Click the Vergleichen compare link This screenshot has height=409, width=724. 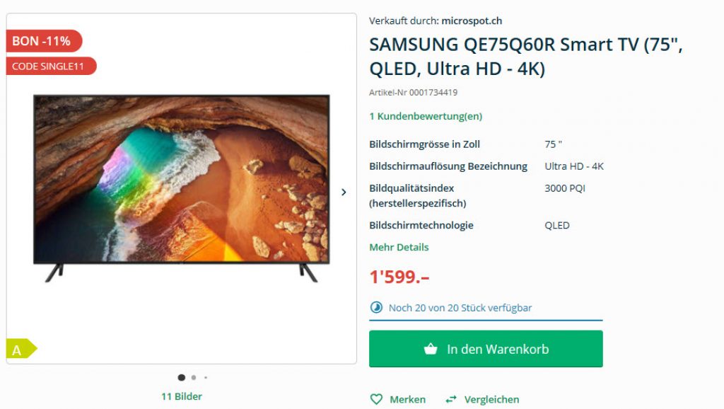tap(492, 399)
